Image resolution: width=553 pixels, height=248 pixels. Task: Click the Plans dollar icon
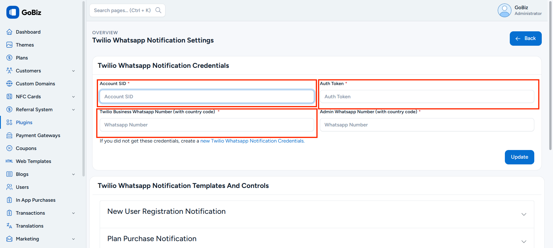point(9,58)
